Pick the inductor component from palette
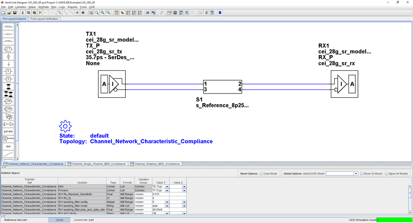 coord(8,42)
